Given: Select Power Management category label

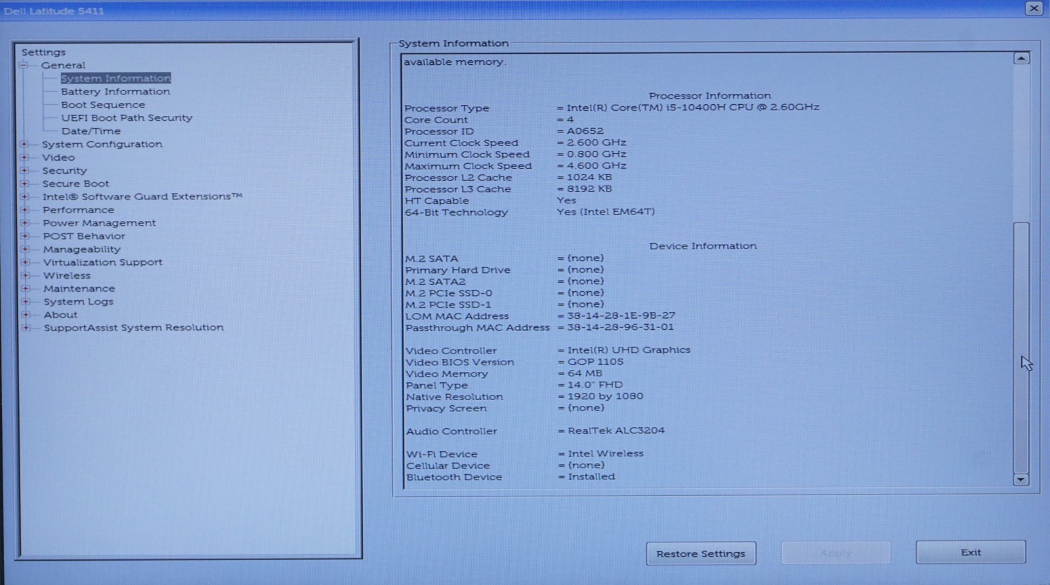Looking at the screenshot, I should click(x=99, y=223).
